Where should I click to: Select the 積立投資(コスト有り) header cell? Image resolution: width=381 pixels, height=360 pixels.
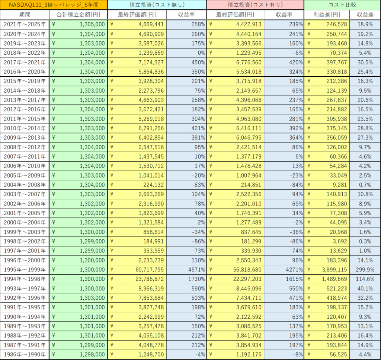click(255, 5)
